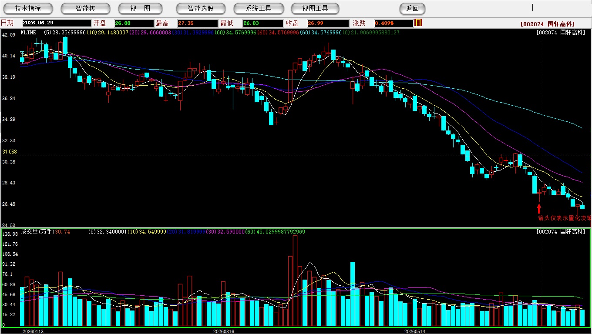Viewport: 592px width, 334px height.
Task: Click the 24.53 price axis label
Action: point(9,225)
